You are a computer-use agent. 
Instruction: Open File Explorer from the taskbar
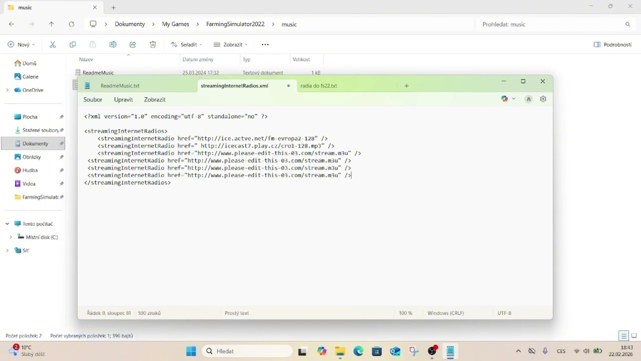coord(340,351)
